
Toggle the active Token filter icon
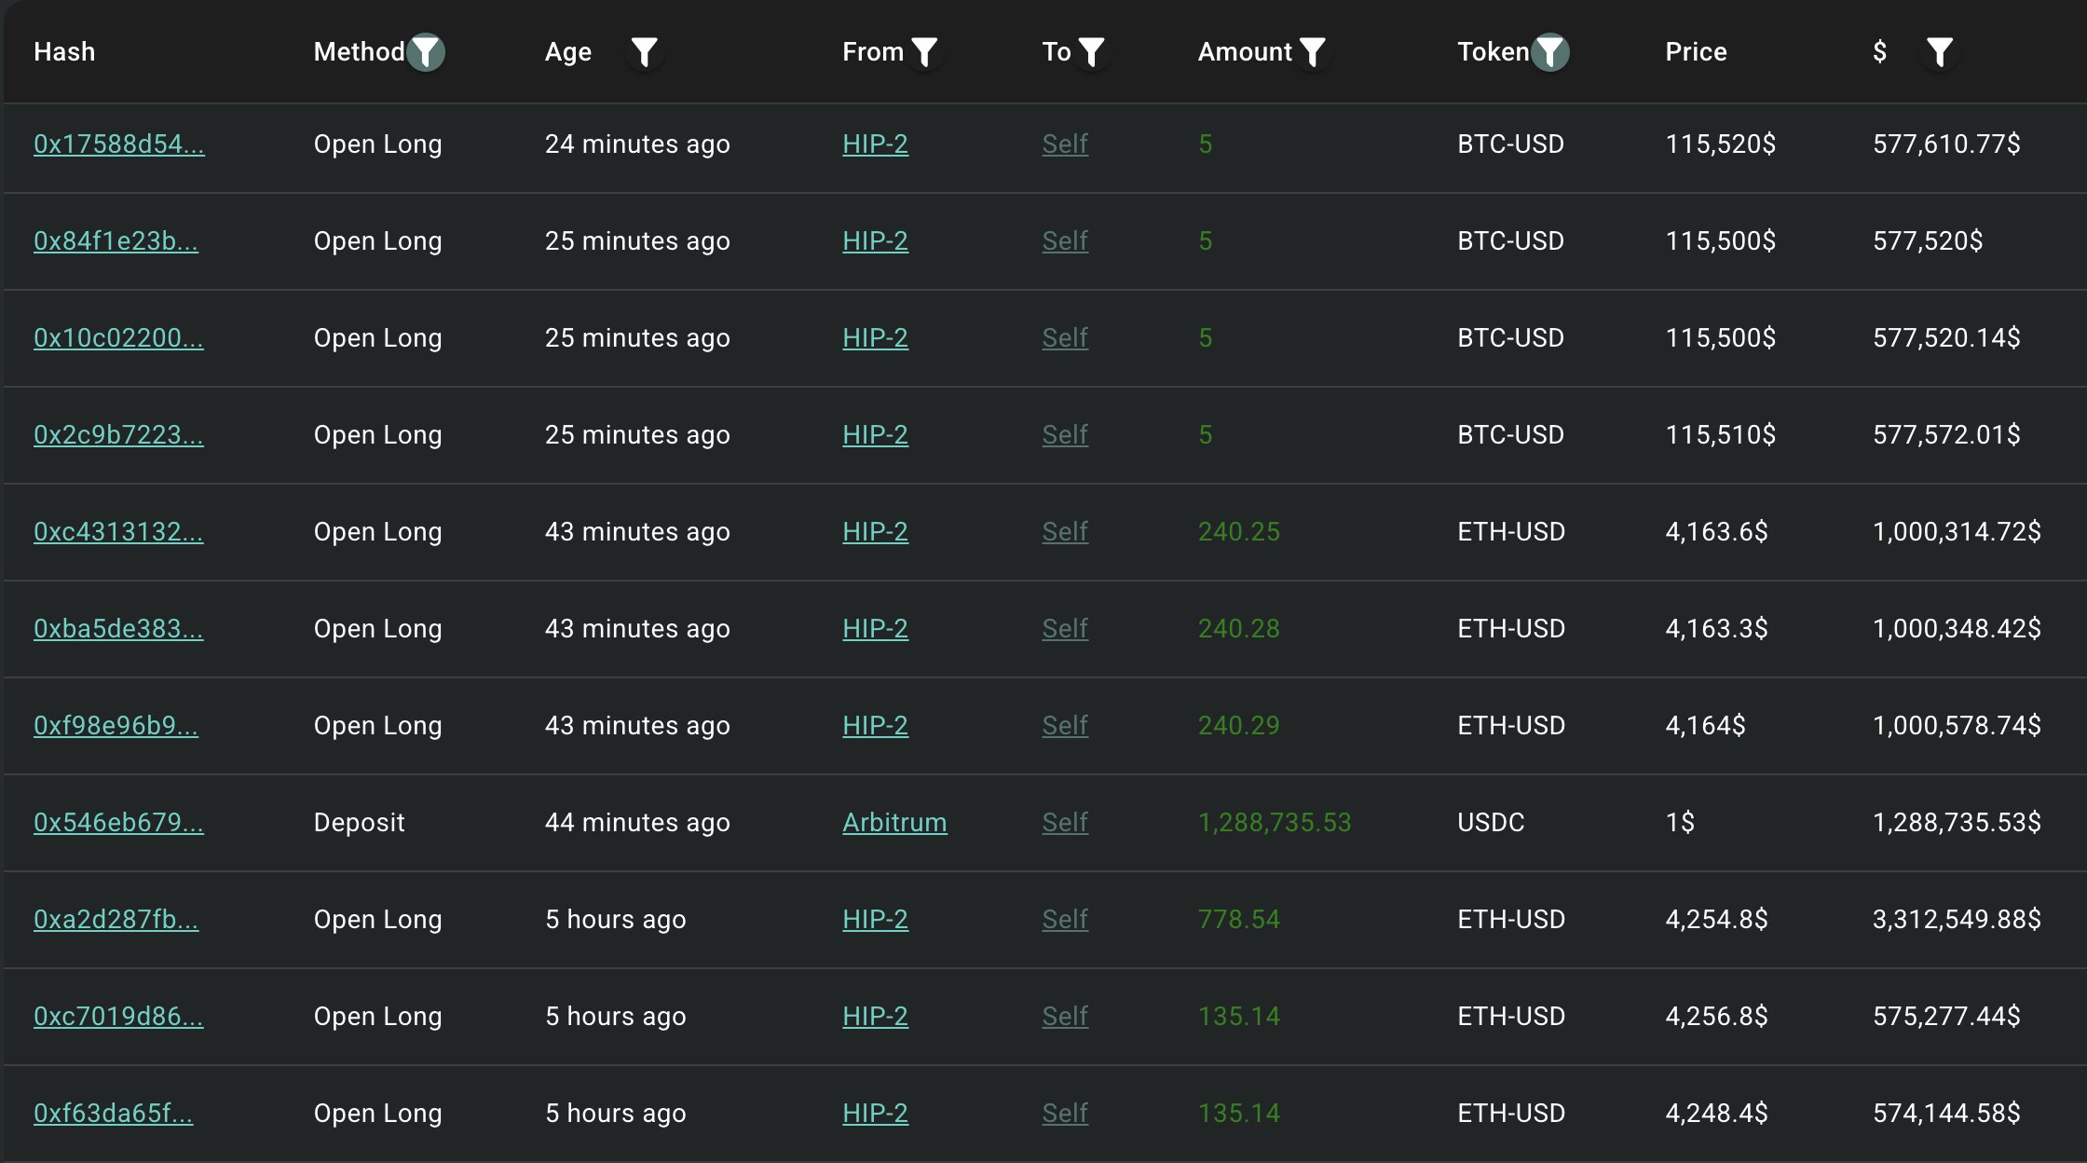[1550, 52]
